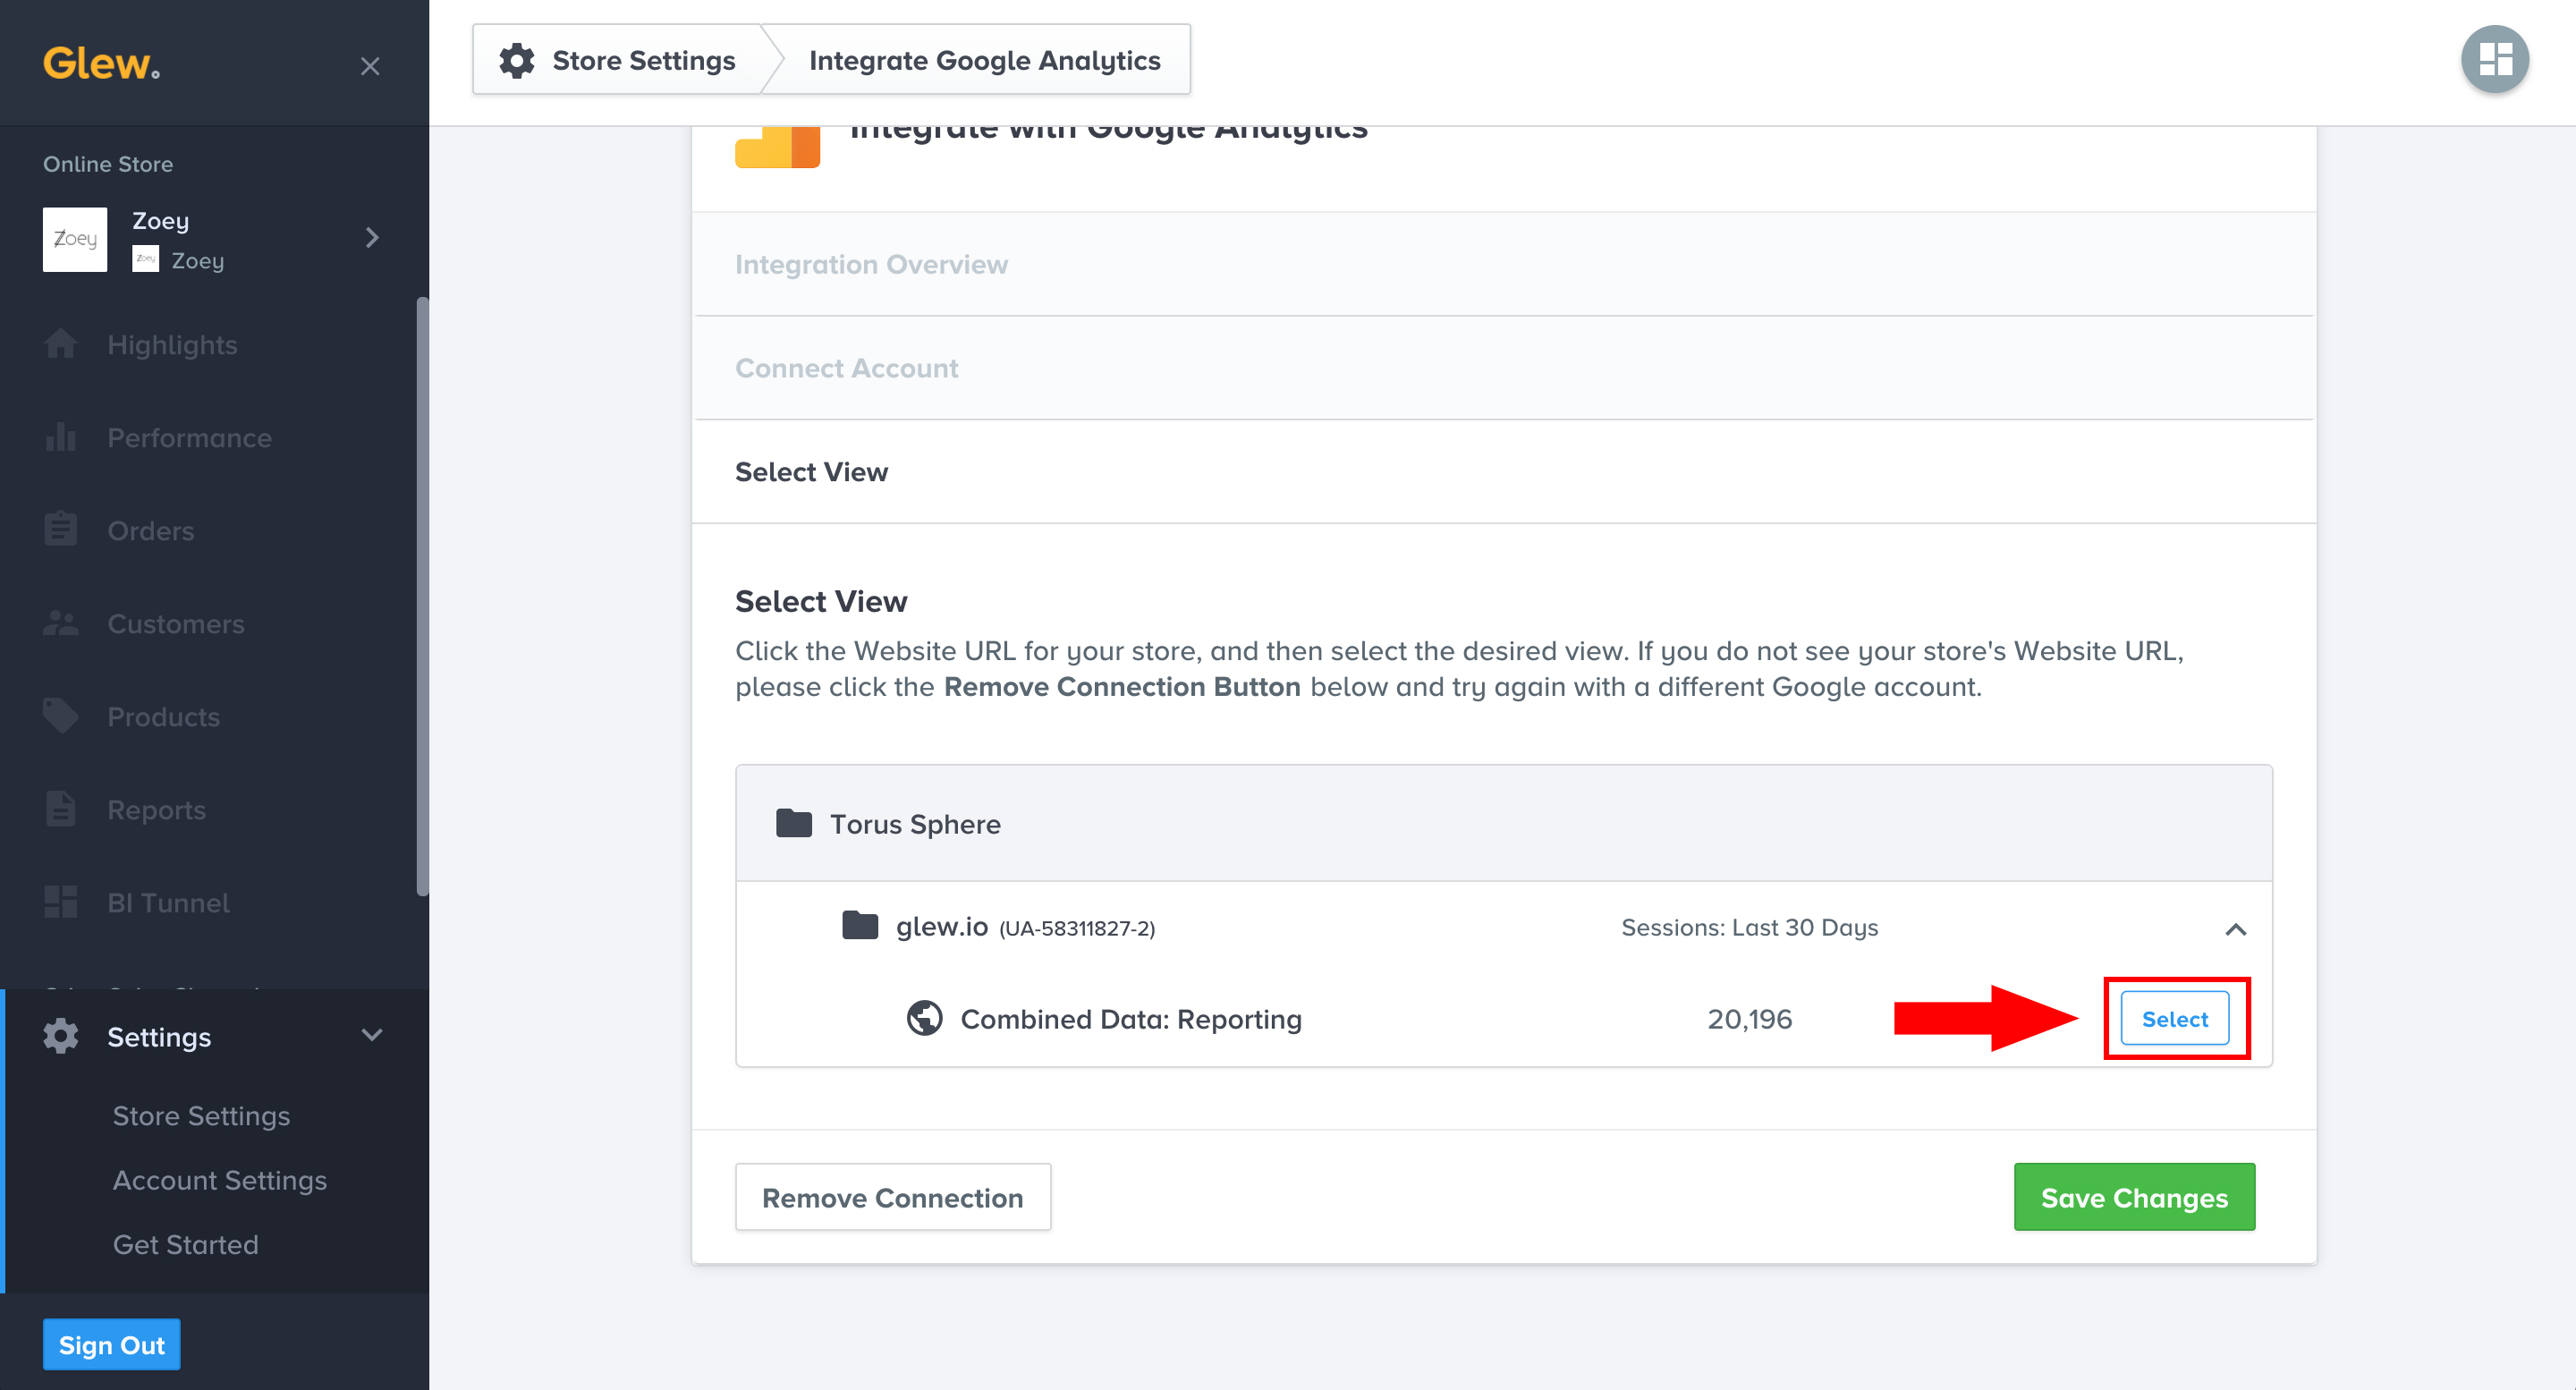Open the Integration Overview section
The width and height of the screenshot is (2576, 1390).
[871, 264]
